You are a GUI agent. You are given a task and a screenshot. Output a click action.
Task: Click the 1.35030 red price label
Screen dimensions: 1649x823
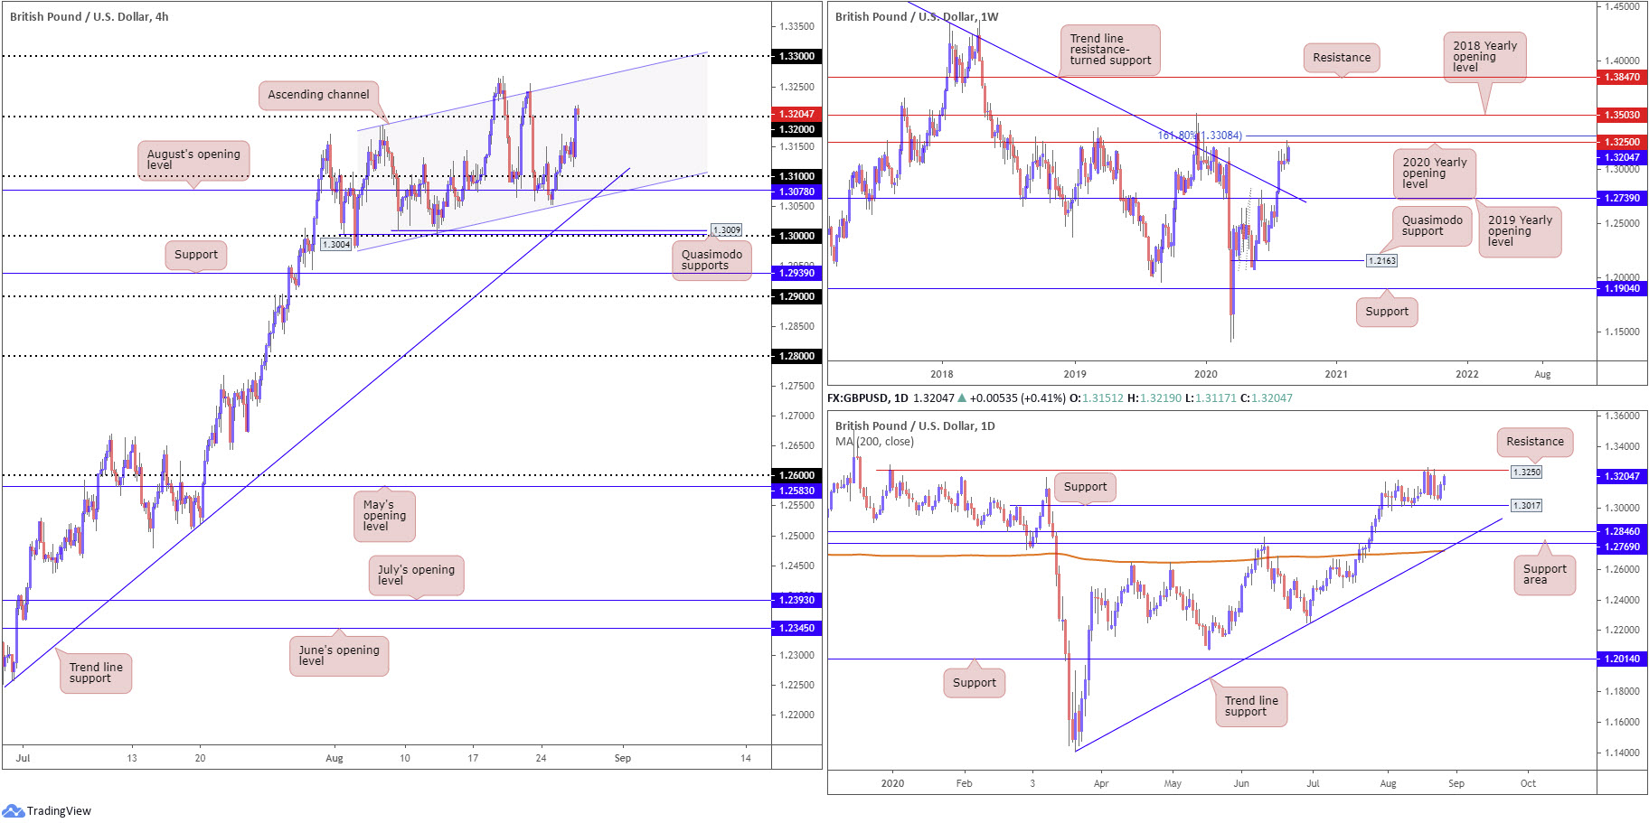(x=1622, y=115)
